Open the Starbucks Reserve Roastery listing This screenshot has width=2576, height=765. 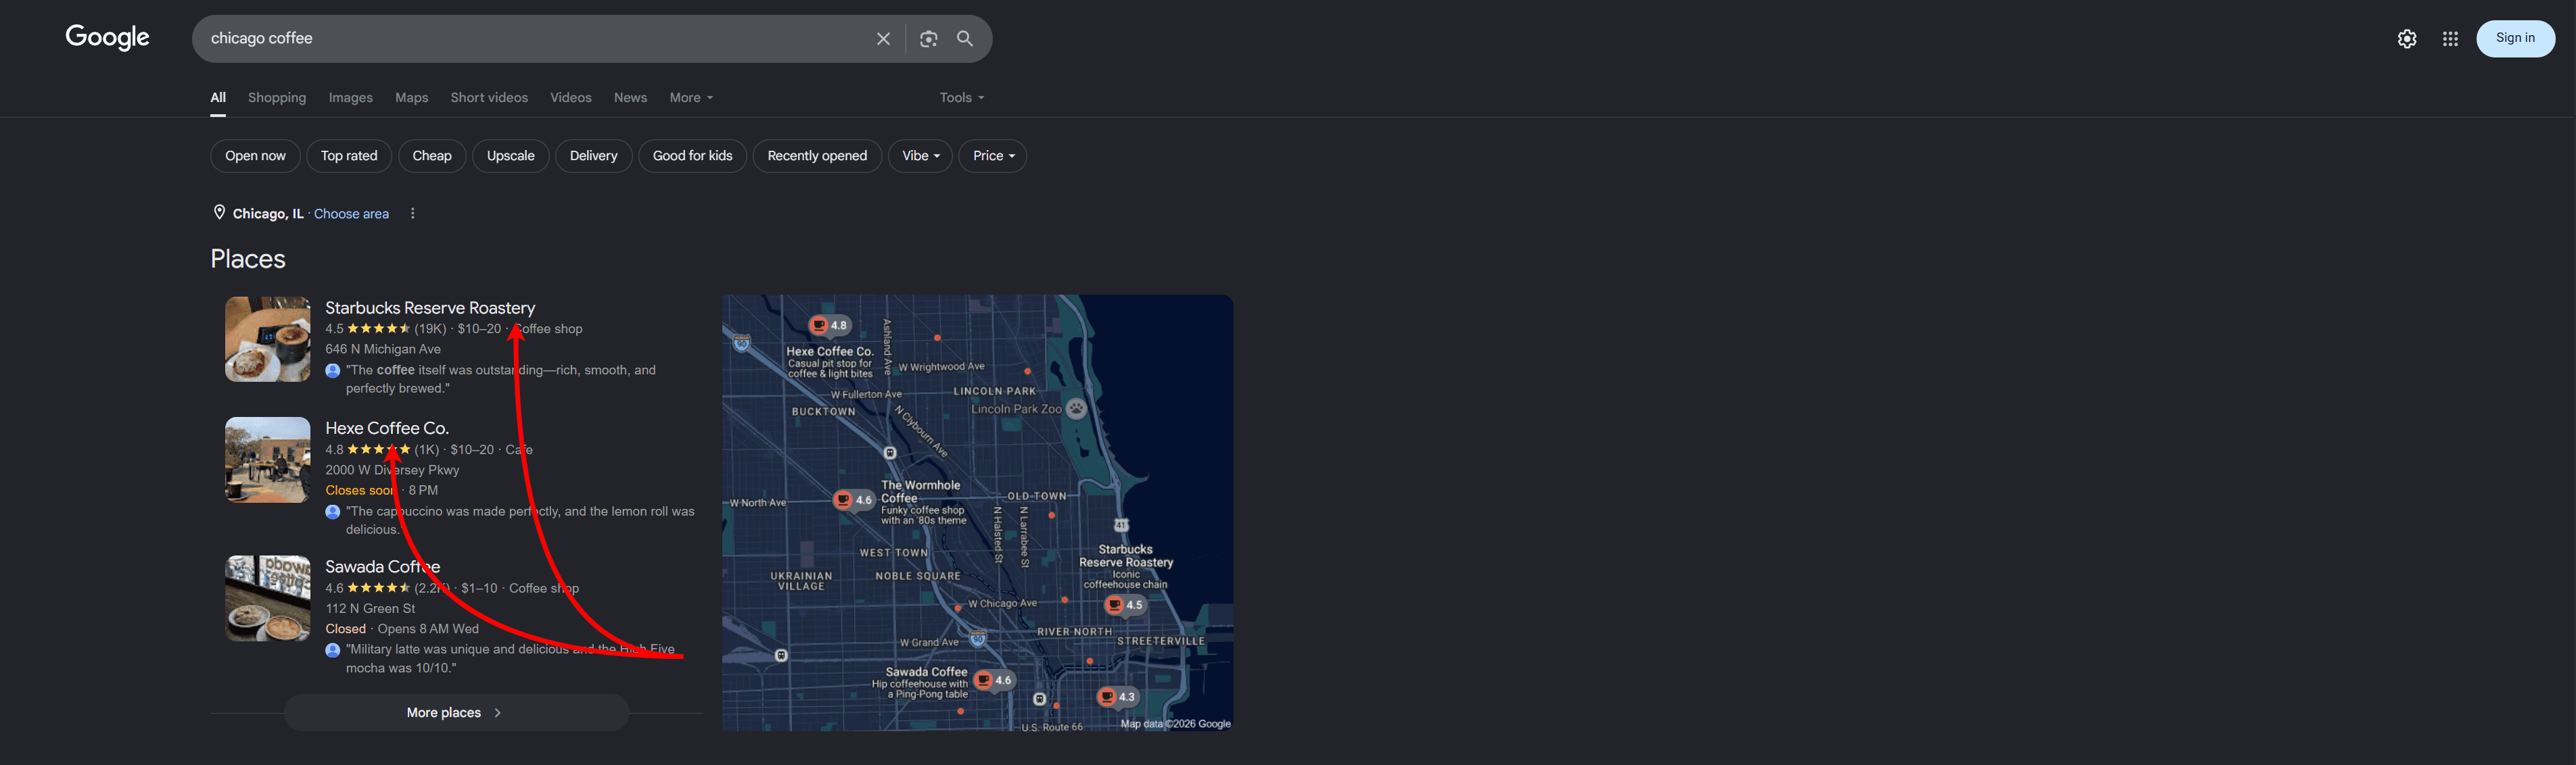tap(430, 307)
